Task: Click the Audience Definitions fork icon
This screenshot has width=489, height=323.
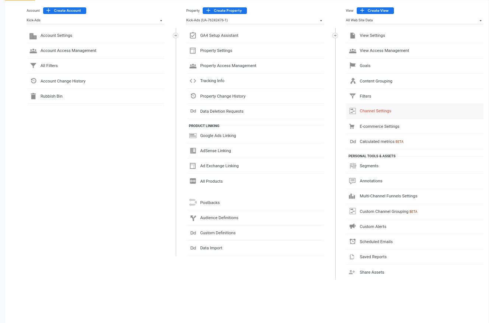Action: pos(193,218)
